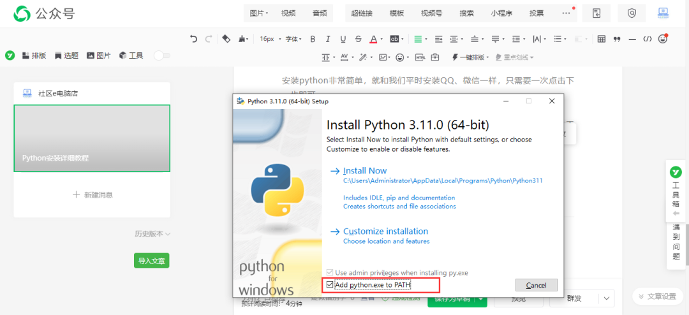Click the green Y logo in left toolbar
Screen dimensions: 689x315
pyautogui.click(x=10, y=56)
